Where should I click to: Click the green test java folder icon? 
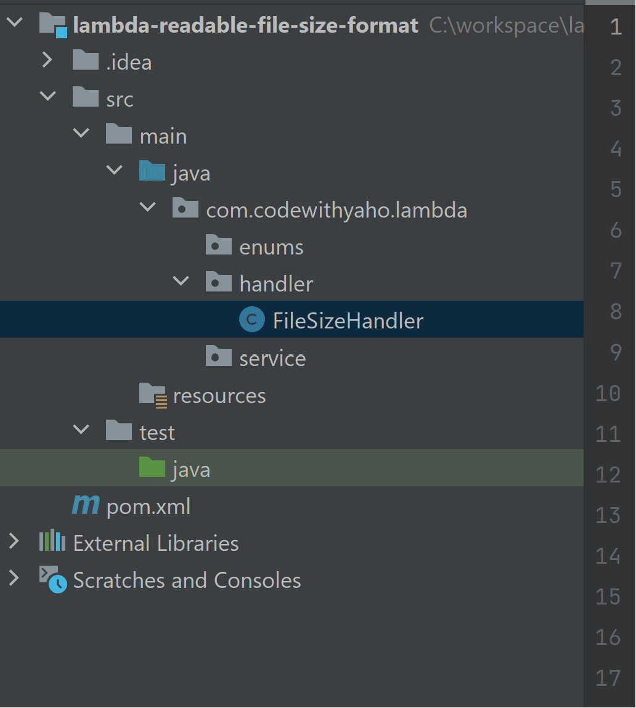coord(152,468)
